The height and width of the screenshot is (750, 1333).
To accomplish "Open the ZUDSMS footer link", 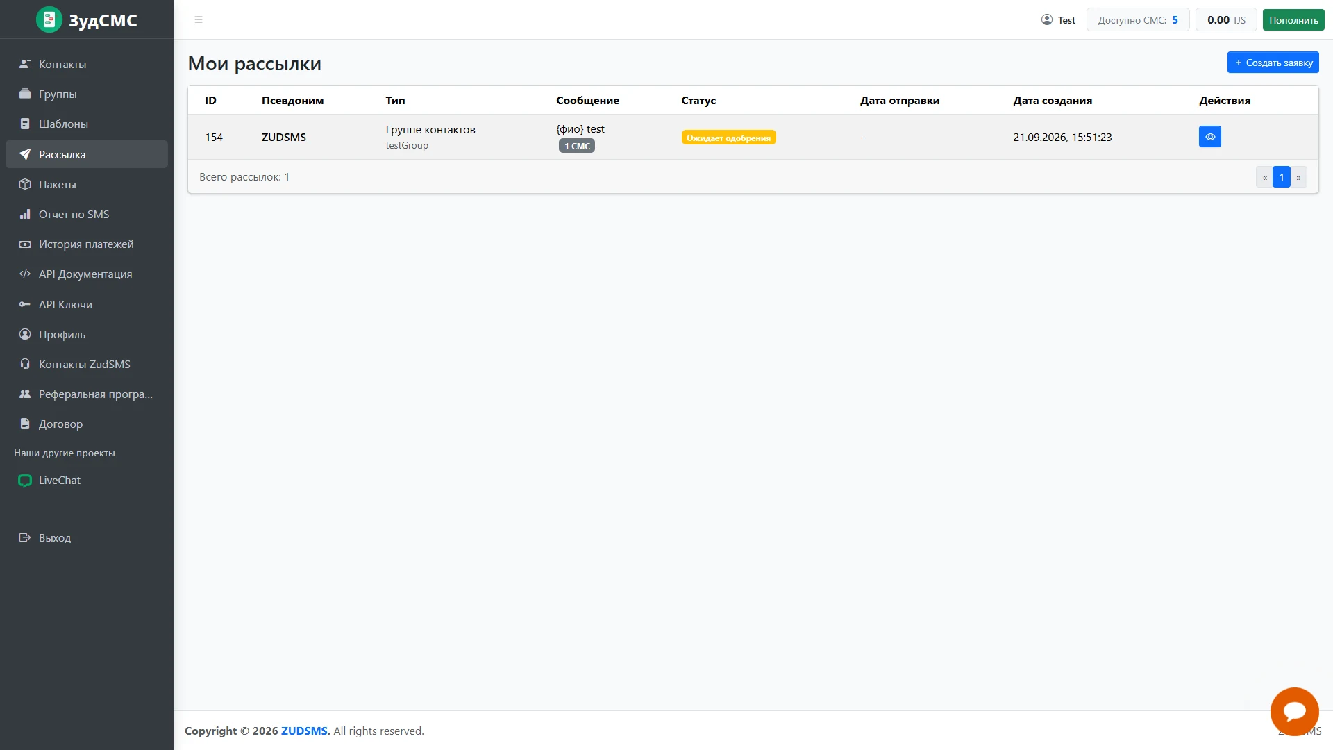I will click(x=305, y=731).
